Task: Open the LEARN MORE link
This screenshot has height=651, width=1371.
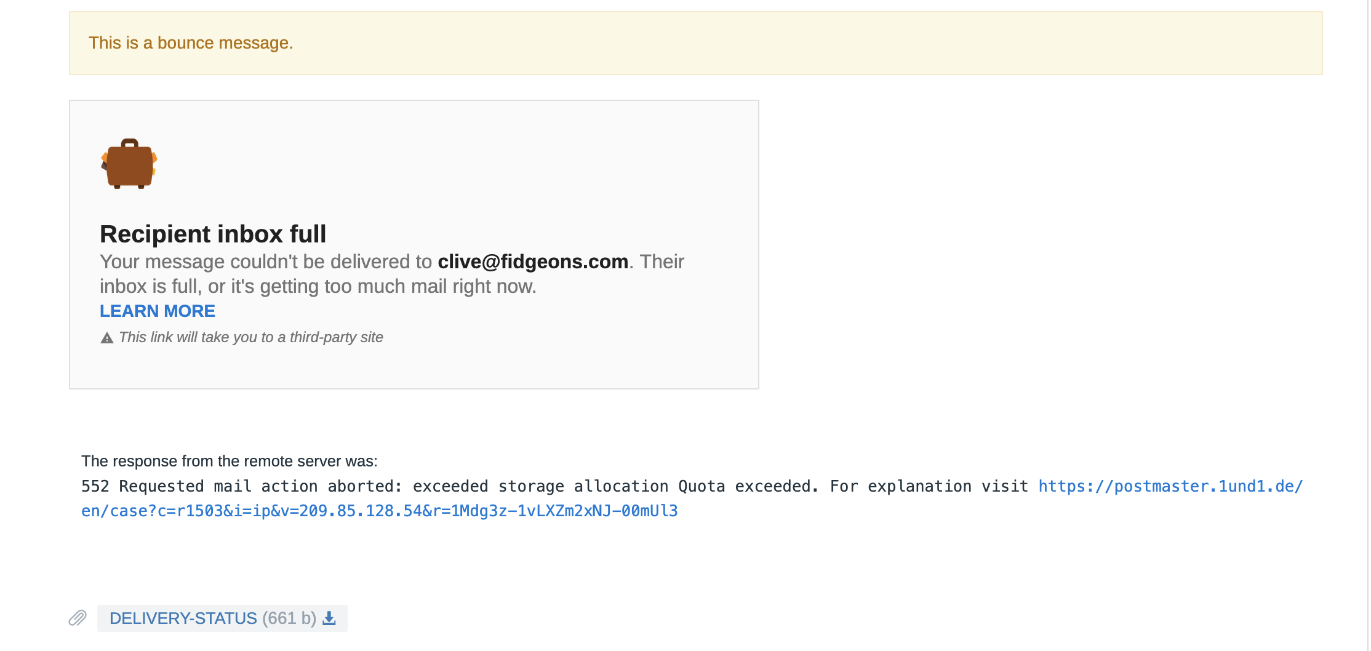Action: [158, 311]
